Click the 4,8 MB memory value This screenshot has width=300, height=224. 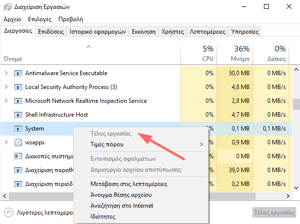click(x=241, y=87)
